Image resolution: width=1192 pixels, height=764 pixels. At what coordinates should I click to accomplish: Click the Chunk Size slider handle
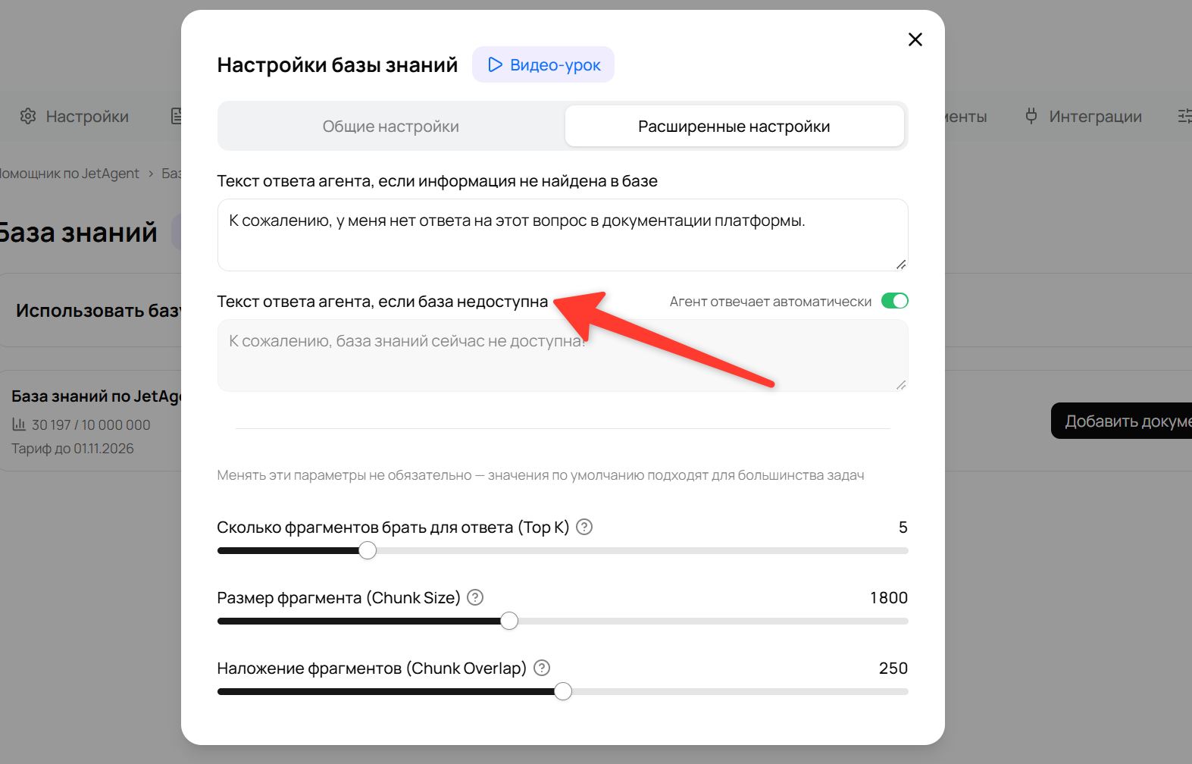coord(509,621)
